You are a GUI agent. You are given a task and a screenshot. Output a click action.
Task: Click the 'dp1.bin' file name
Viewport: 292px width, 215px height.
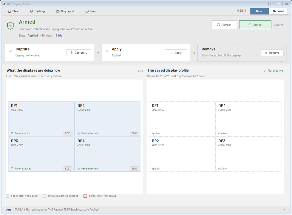click(x=156, y=133)
